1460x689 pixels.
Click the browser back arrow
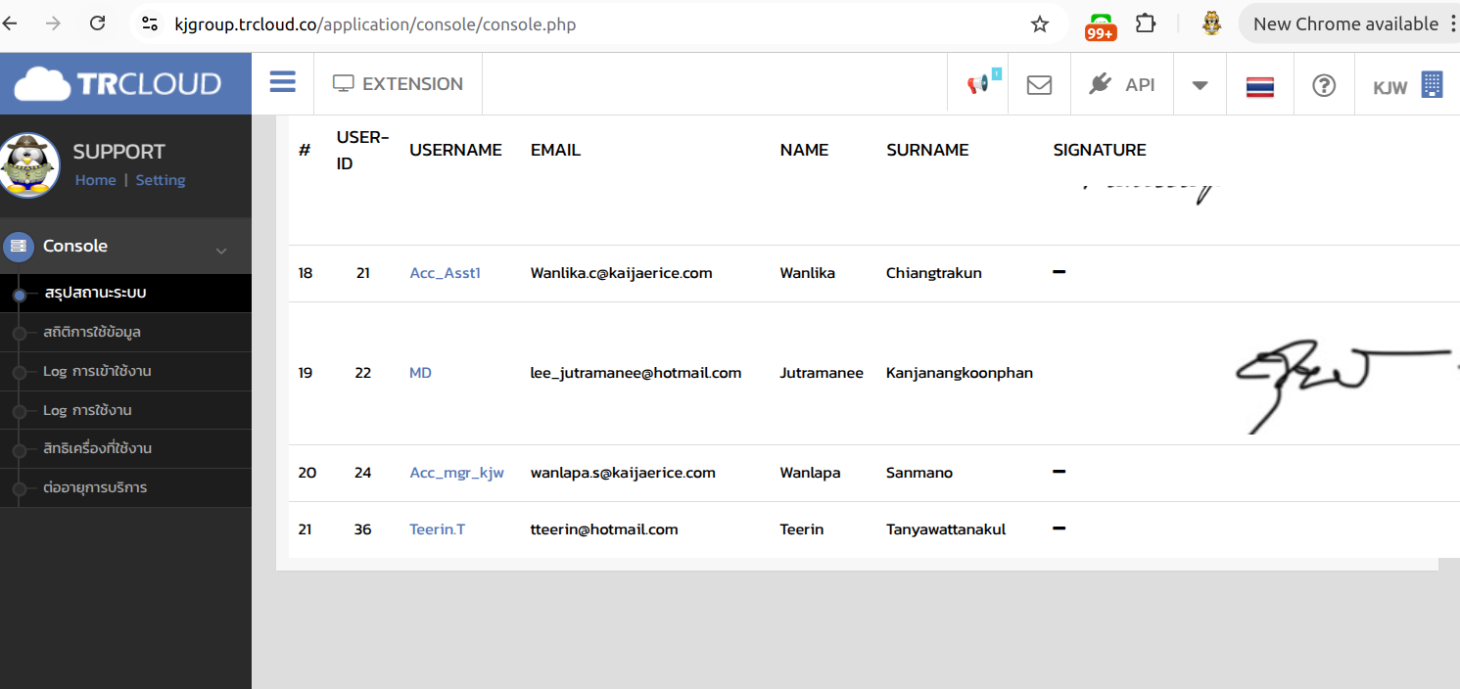click(11, 23)
